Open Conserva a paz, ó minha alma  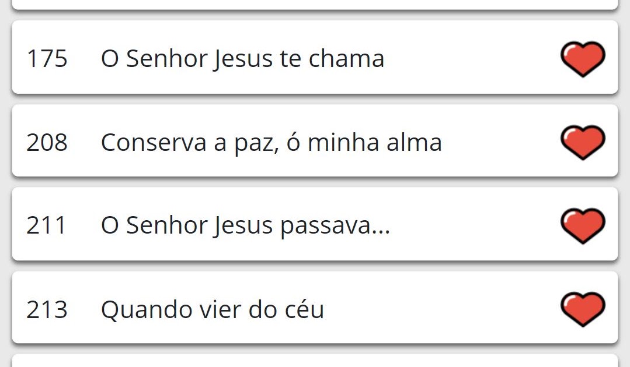tap(271, 143)
